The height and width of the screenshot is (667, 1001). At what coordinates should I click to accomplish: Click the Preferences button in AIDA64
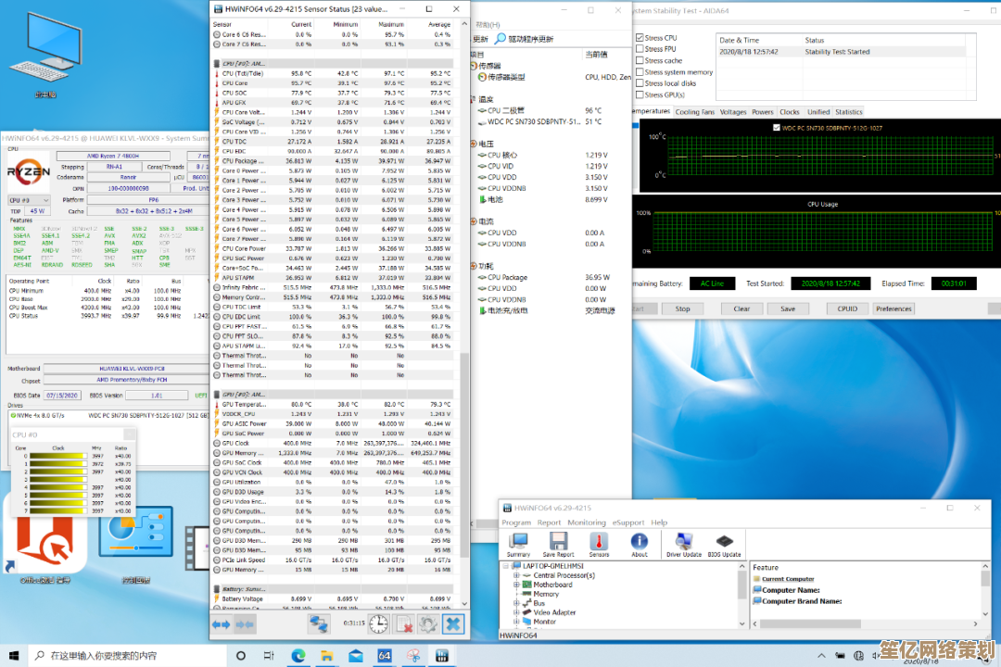(x=893, y=308)
